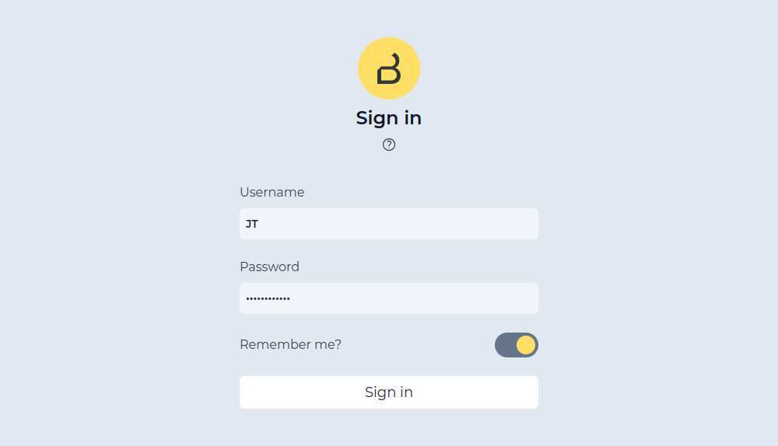
Task: Click the right edge of Sign in button
Action: (x=532, y=392)
